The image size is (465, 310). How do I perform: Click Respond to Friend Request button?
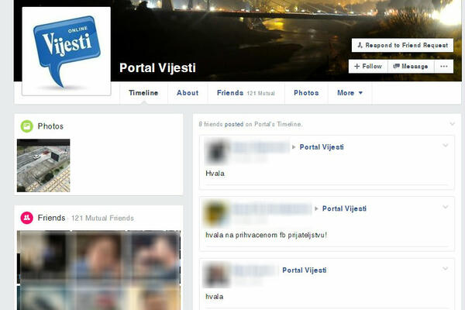point(402,45)
